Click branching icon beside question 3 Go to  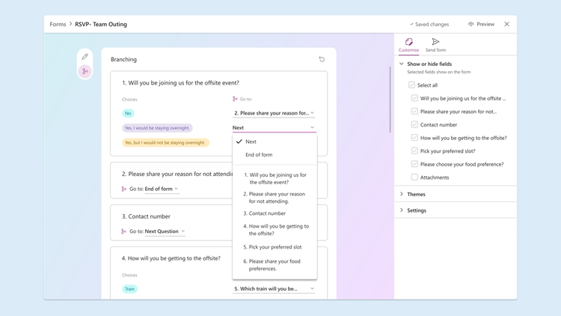(123, 231)
